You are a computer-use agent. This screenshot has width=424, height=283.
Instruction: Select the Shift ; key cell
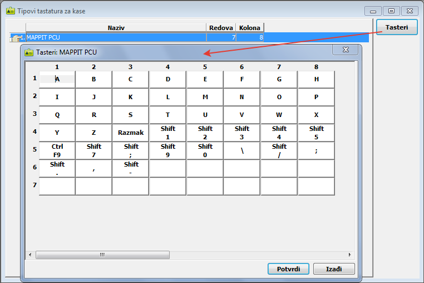tap(130, 150)
